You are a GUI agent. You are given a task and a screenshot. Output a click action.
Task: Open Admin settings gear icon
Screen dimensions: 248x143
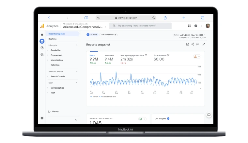42,118
